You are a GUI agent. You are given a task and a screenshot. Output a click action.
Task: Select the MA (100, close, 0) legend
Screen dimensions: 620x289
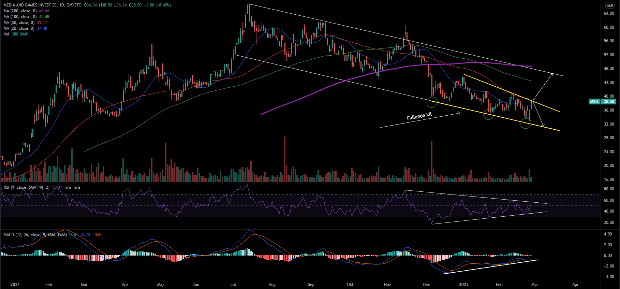click(x=20, y=17)
